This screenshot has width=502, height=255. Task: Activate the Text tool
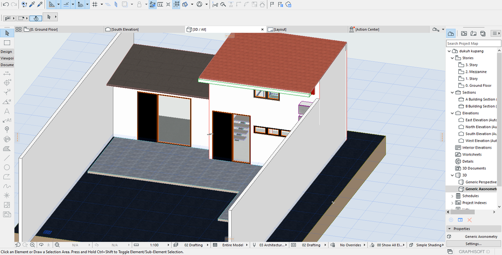[7, 111]
